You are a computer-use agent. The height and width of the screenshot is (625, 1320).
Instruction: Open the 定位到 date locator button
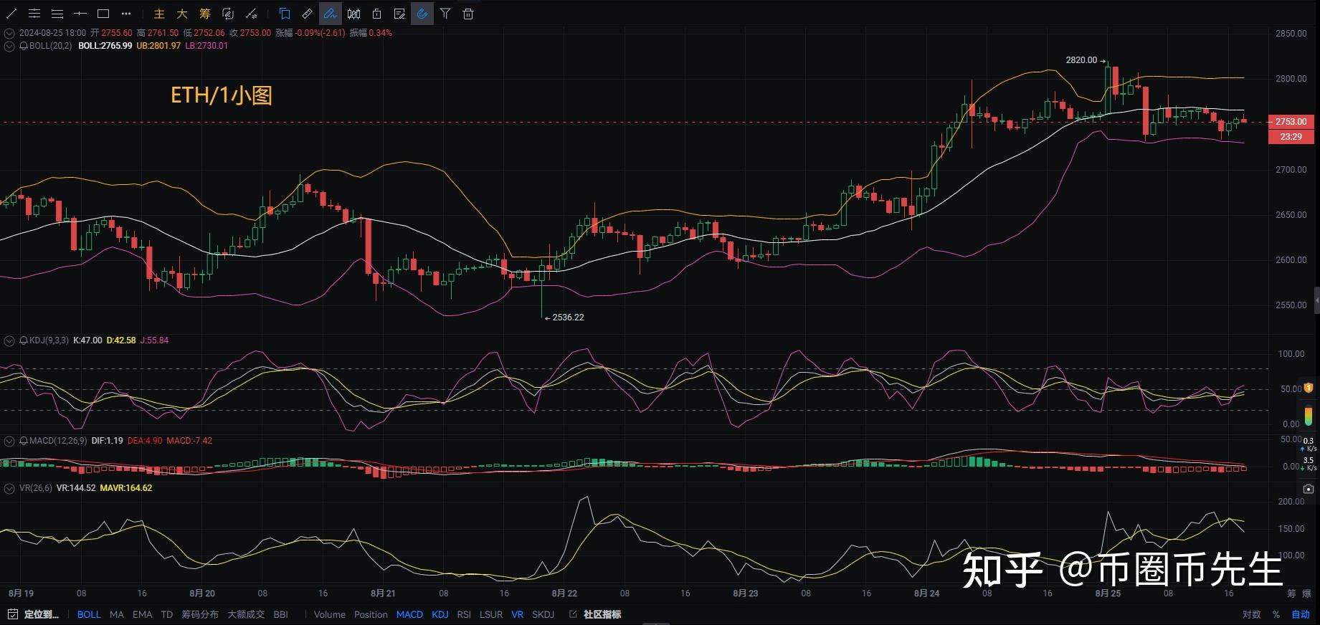pos(34,614)
